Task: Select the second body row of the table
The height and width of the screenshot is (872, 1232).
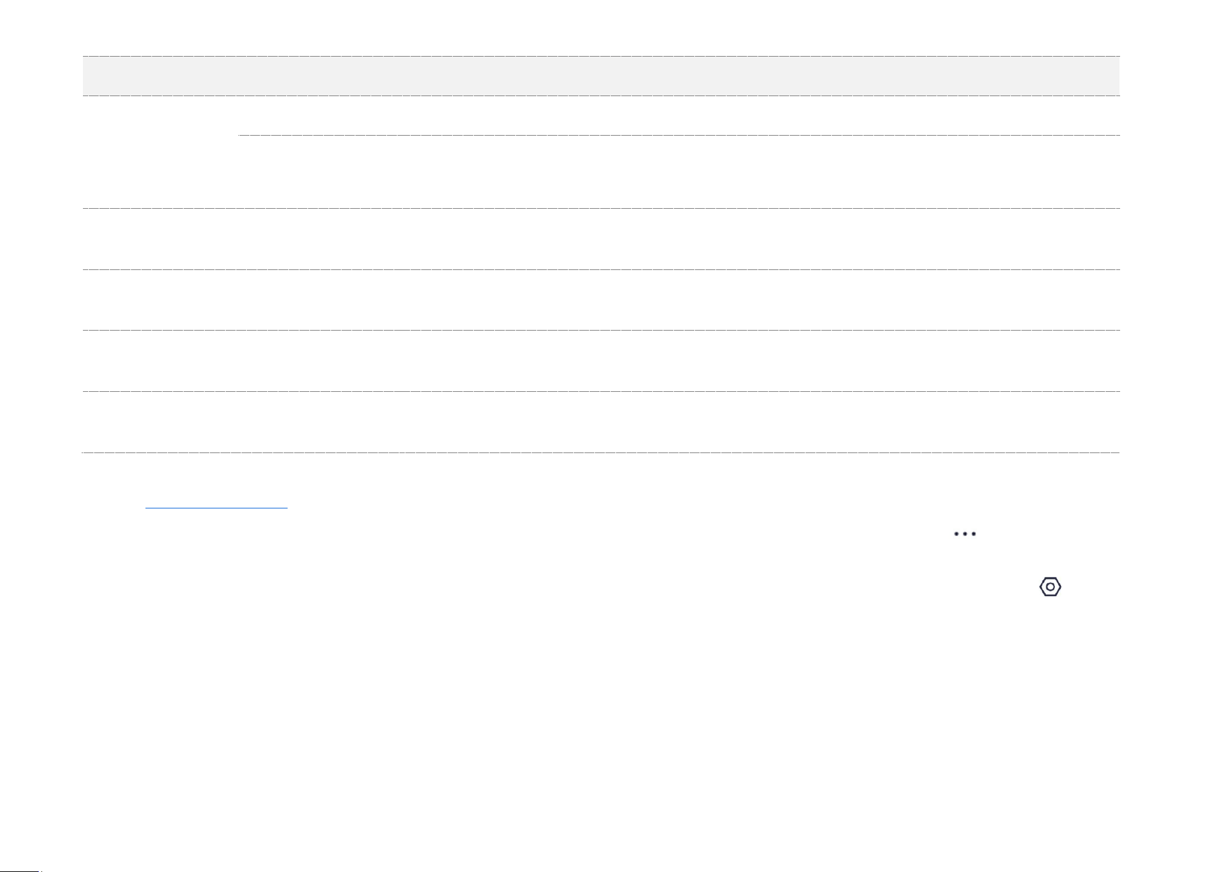Action: point(601,238)
